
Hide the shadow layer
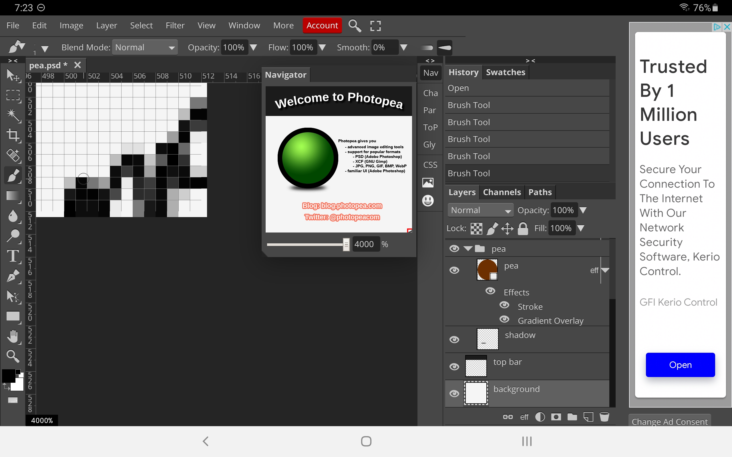454,340
